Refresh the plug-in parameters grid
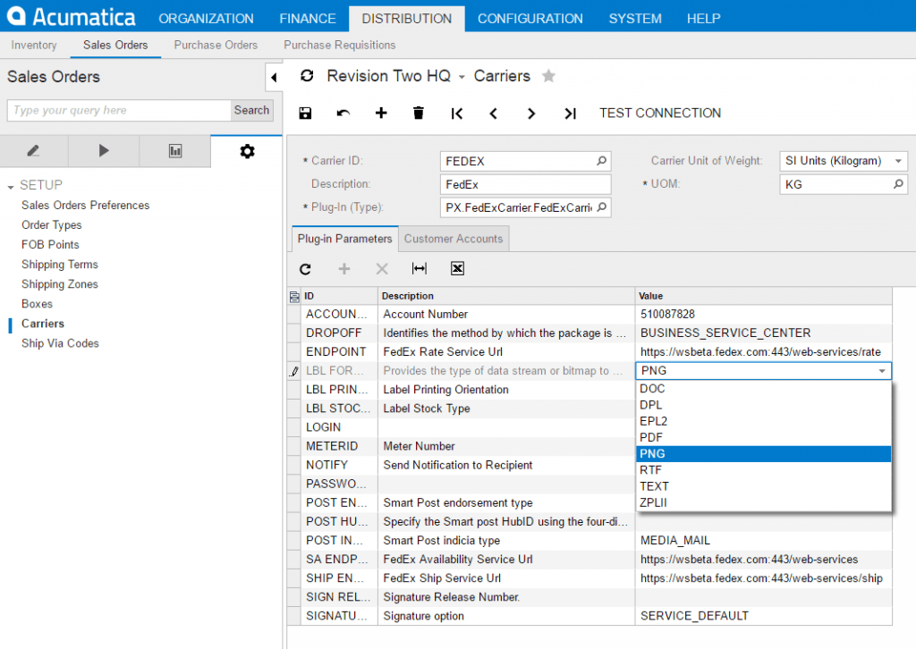Screen dimensions: 916x649 [305, 268]
